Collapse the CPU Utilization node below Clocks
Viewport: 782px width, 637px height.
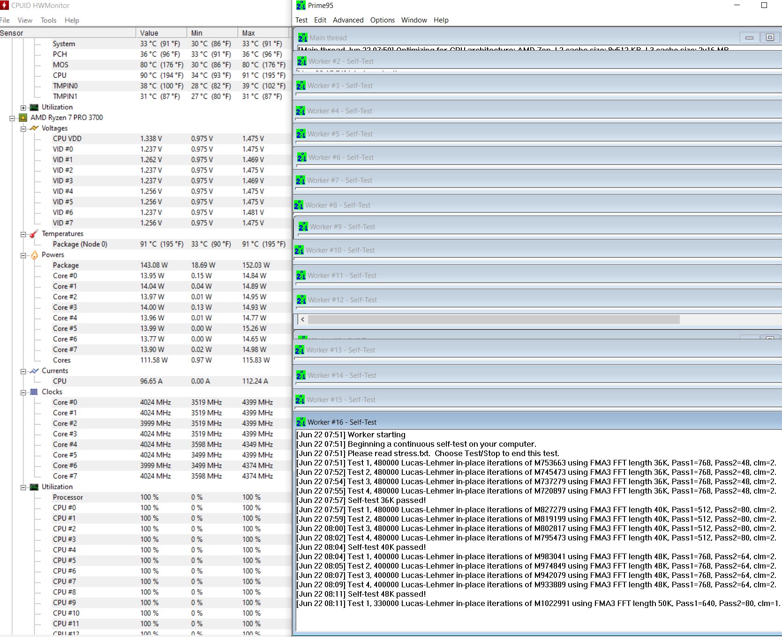[x=23, y=487]
